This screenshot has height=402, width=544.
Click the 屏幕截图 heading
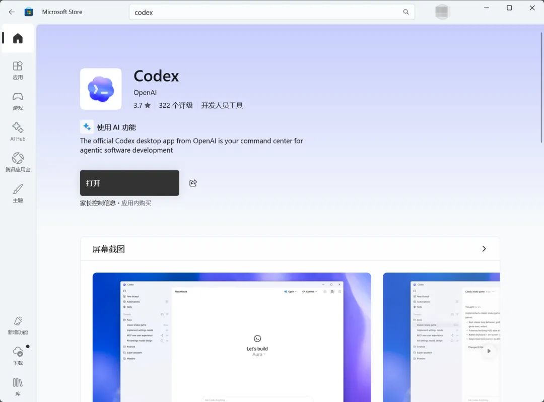click(x=109, y=249)
